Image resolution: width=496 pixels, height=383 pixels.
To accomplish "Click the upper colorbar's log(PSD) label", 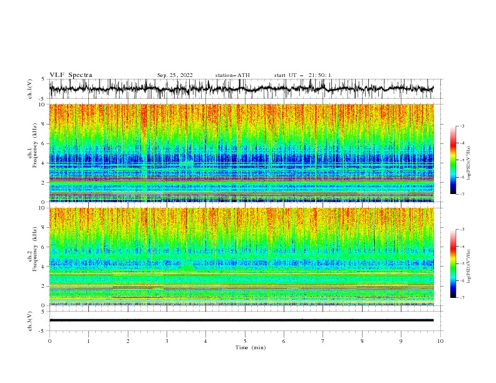I will pyautogui.click(x=468, y=163).
